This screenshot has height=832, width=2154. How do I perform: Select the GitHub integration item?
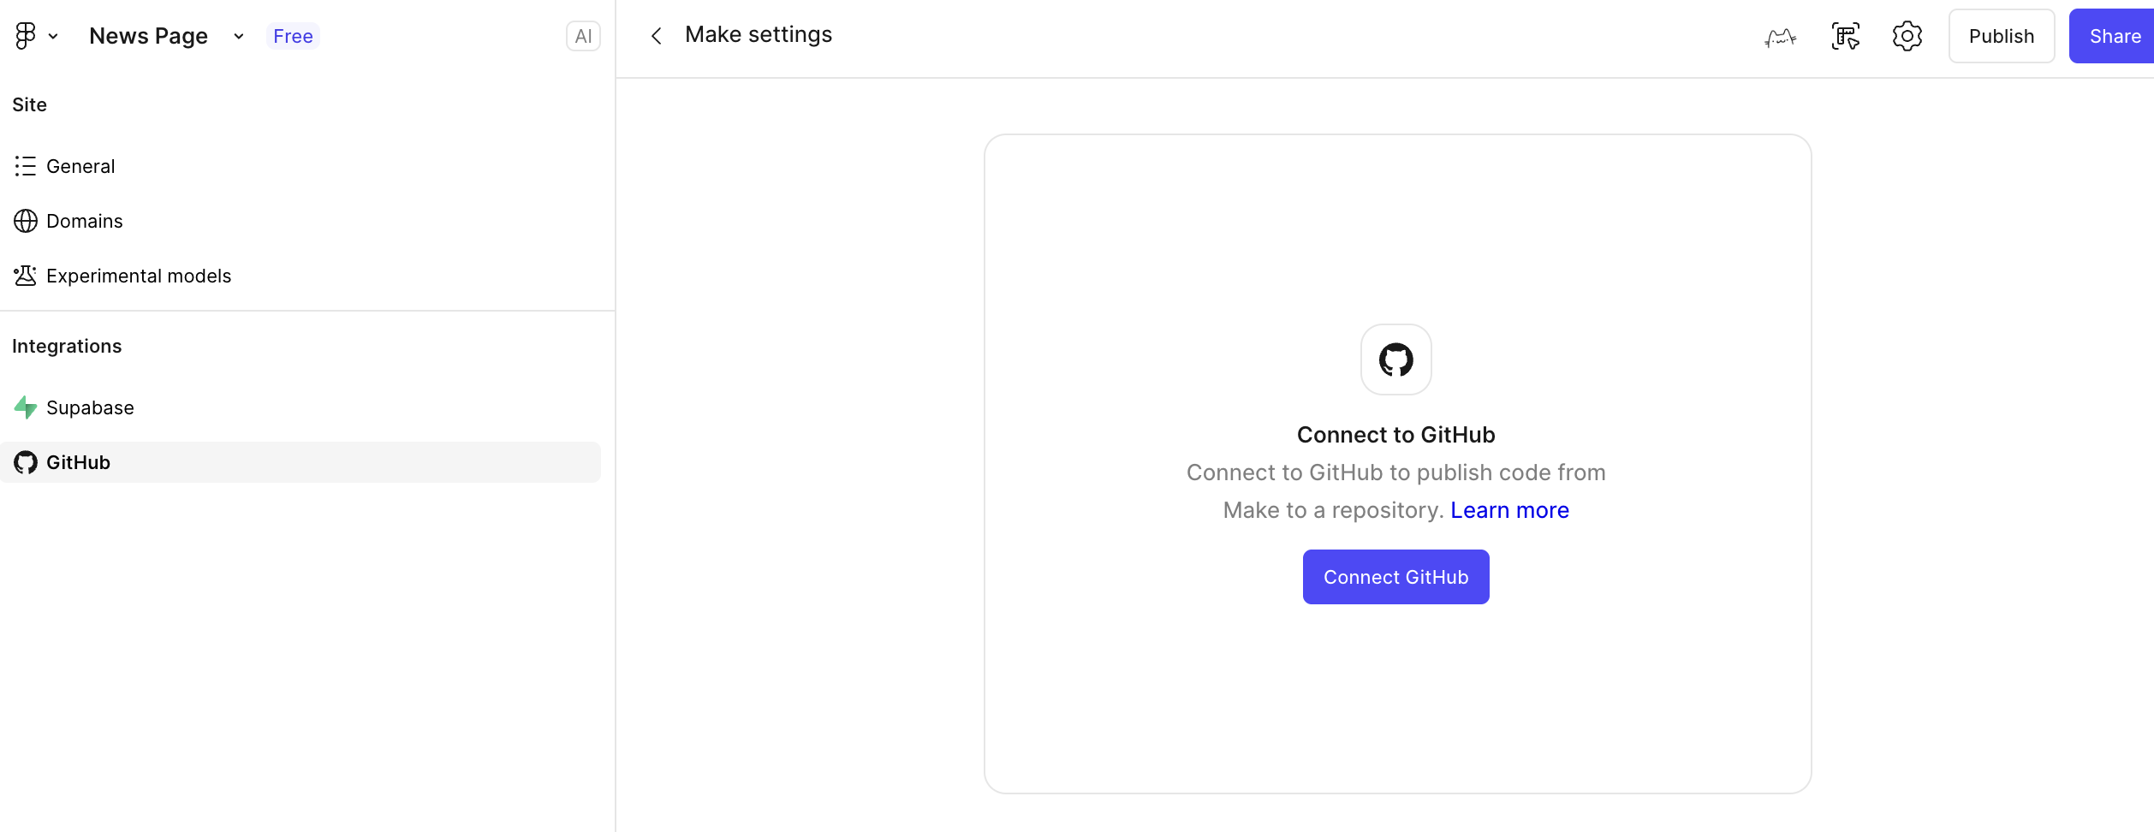point(78,462)
